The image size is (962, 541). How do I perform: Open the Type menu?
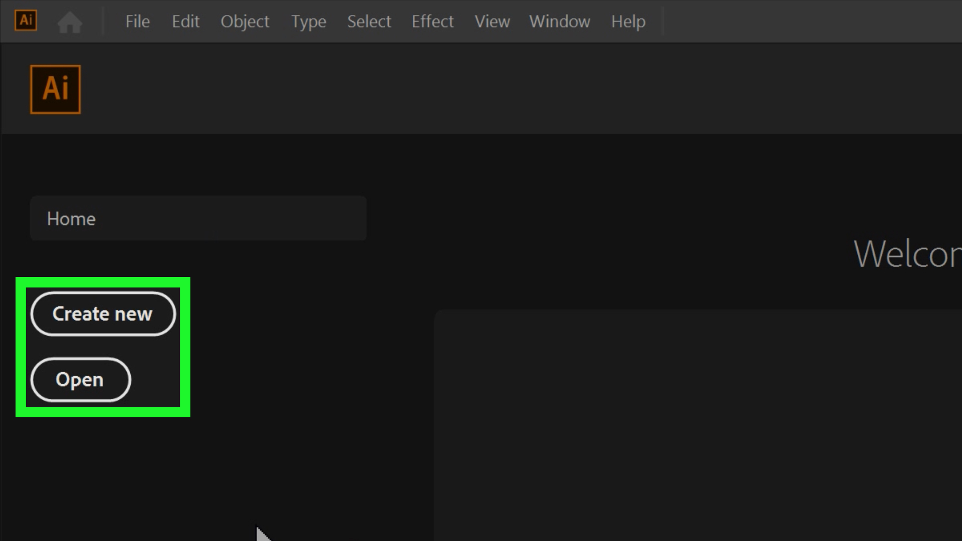(x=309, y=22)
